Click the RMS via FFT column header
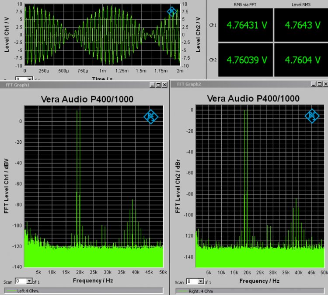Viewport: 328px width, 295px height. click(x=245, y=4)
